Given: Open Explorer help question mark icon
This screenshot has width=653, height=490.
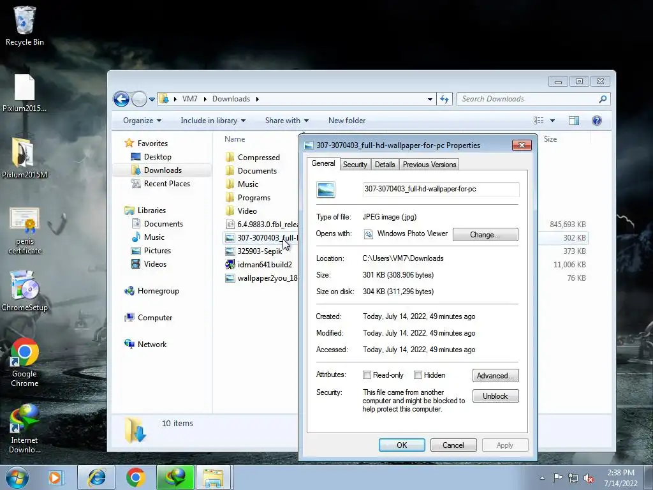Looking at the screenshot, I should tap(597, 121).
